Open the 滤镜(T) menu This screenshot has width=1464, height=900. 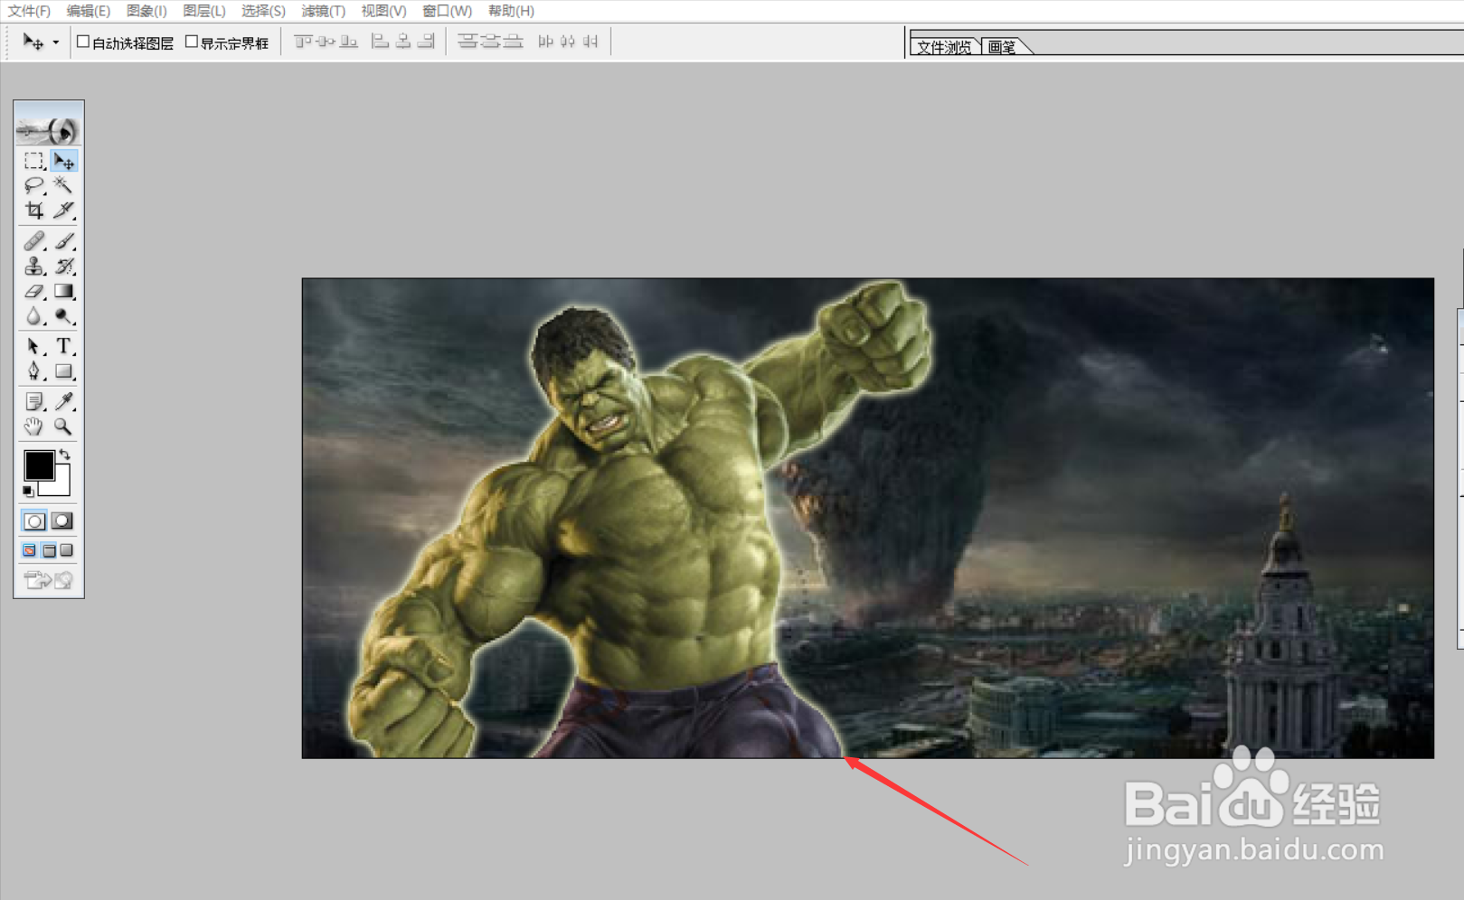coord(324,11)
